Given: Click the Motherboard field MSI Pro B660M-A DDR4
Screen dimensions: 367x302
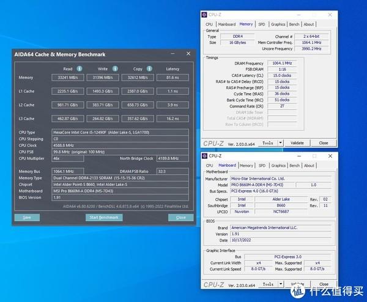Looking at the screenshot, I should pos(120,191).
